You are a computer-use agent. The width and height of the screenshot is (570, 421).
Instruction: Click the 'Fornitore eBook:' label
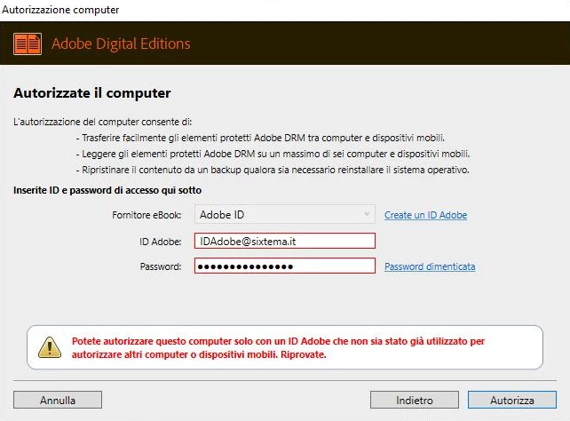pos(146,215)
